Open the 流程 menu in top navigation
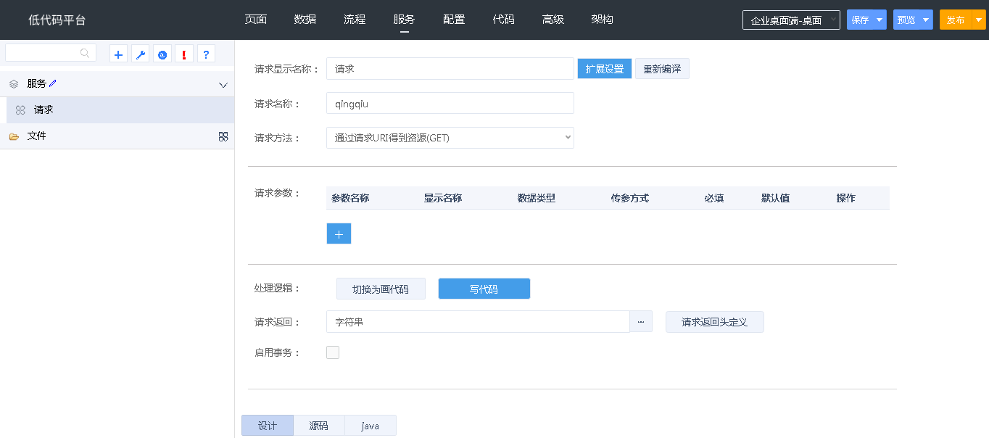This screenshot has height=438, width=989. click(355, 20)
